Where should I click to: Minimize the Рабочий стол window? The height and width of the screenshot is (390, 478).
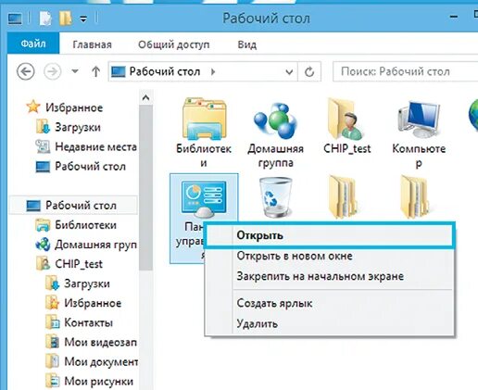(x=454, y=18)
